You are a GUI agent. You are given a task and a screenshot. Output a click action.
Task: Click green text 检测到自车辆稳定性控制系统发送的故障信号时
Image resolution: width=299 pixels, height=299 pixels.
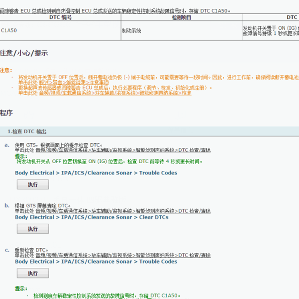107,296
